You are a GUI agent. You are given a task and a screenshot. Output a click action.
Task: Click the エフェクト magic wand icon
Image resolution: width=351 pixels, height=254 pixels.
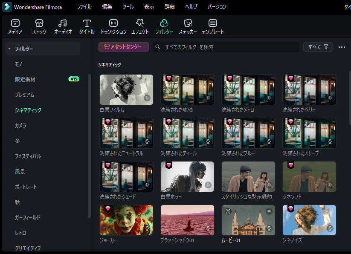pos(140,23)
